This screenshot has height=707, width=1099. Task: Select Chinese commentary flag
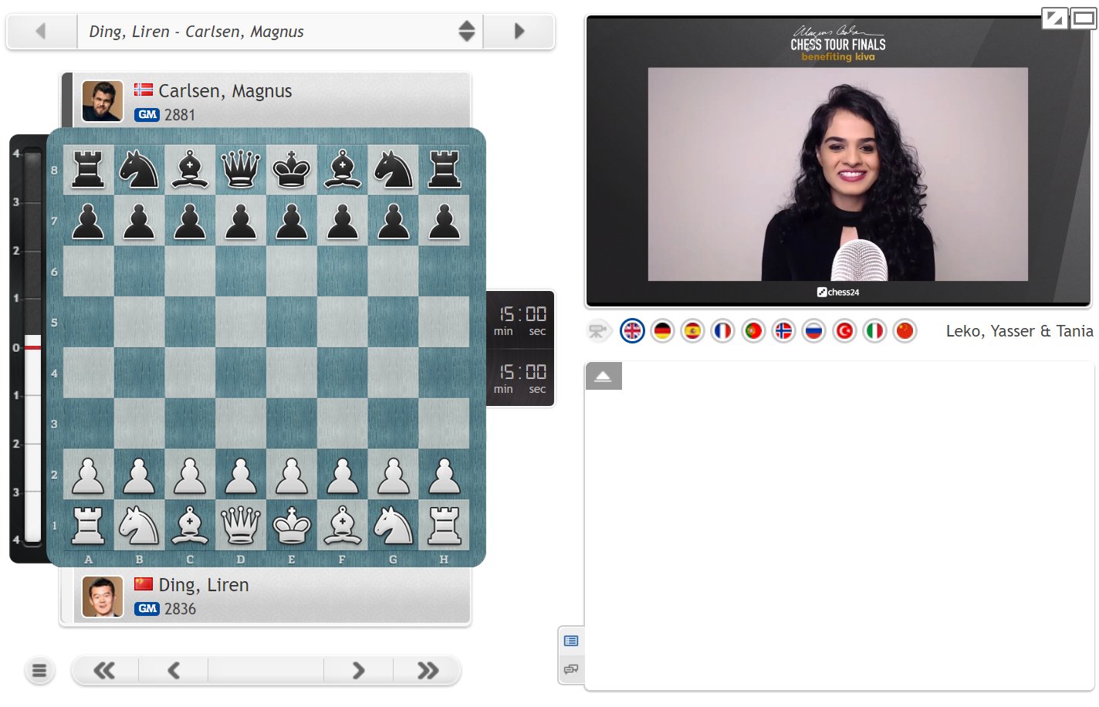(x=905, y=331)
